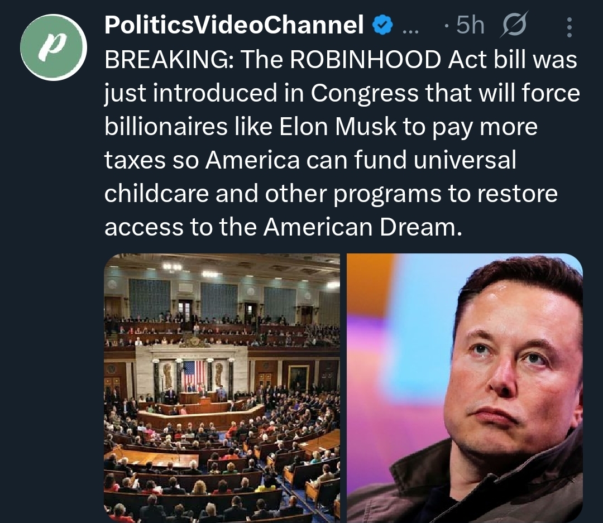603x523 pixels.
Task: Open the tweet via the American Dream line
Action: click(283, 227)
